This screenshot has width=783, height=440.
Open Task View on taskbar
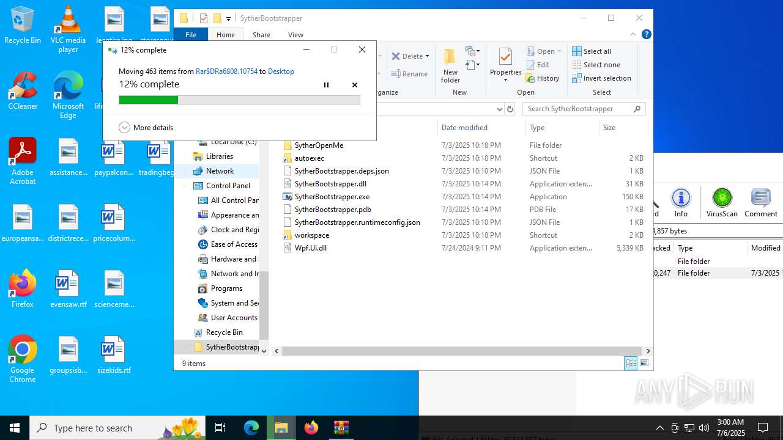[220, 428]
